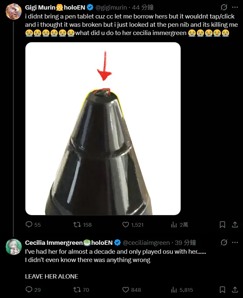Bookmark Cecilia Immergreen's reply
Screen dimensions: 243x298
[223, 290]
